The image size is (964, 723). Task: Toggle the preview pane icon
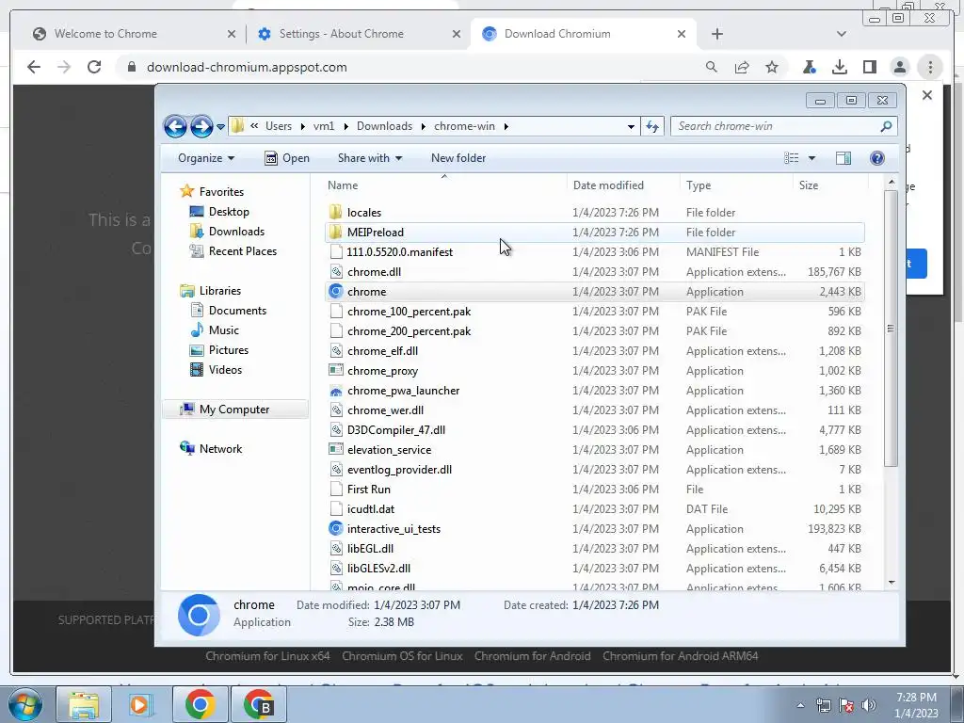click(843, 158)
